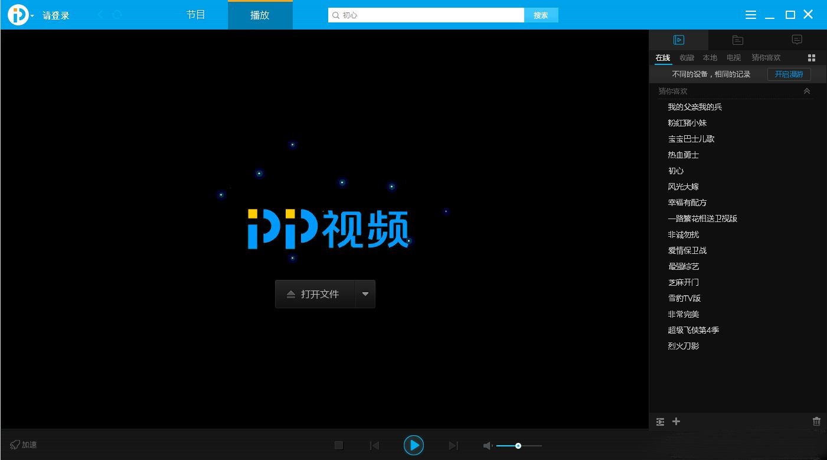The height and width of the screenshot is (460, 827).
Task: Open the logo dropdown arrow menu
Action: pyautogui.click(x=32, y=16)
